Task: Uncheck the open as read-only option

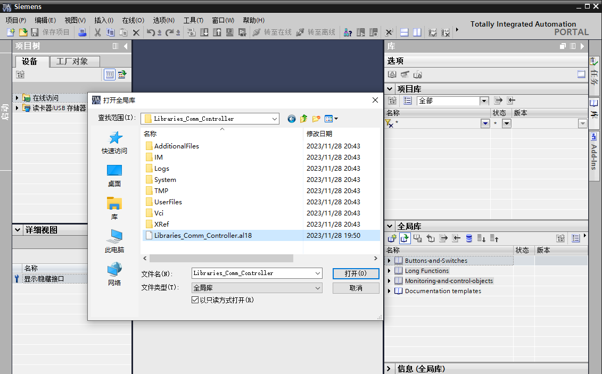Action: click(196, 299)
